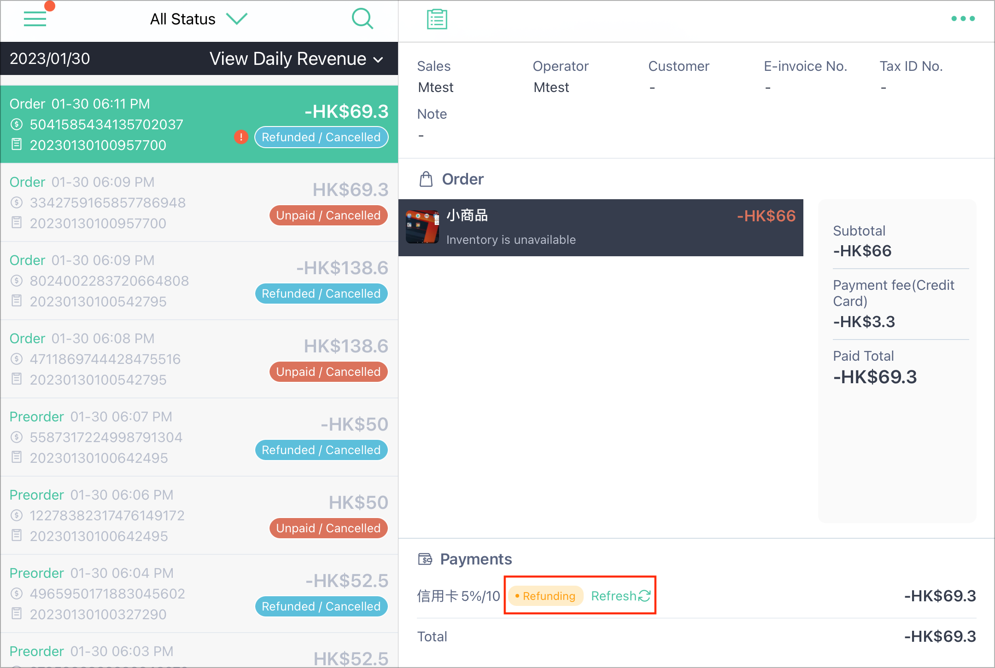Click the Total label in Payments section
This screenshot has height=668, width=995.
(432, 636)
